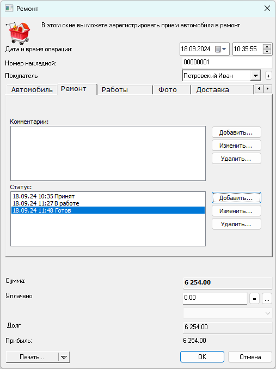This screenshot has height=369, width=276.
Task: Confirm the dialog with OK
Action: (202, 357)
